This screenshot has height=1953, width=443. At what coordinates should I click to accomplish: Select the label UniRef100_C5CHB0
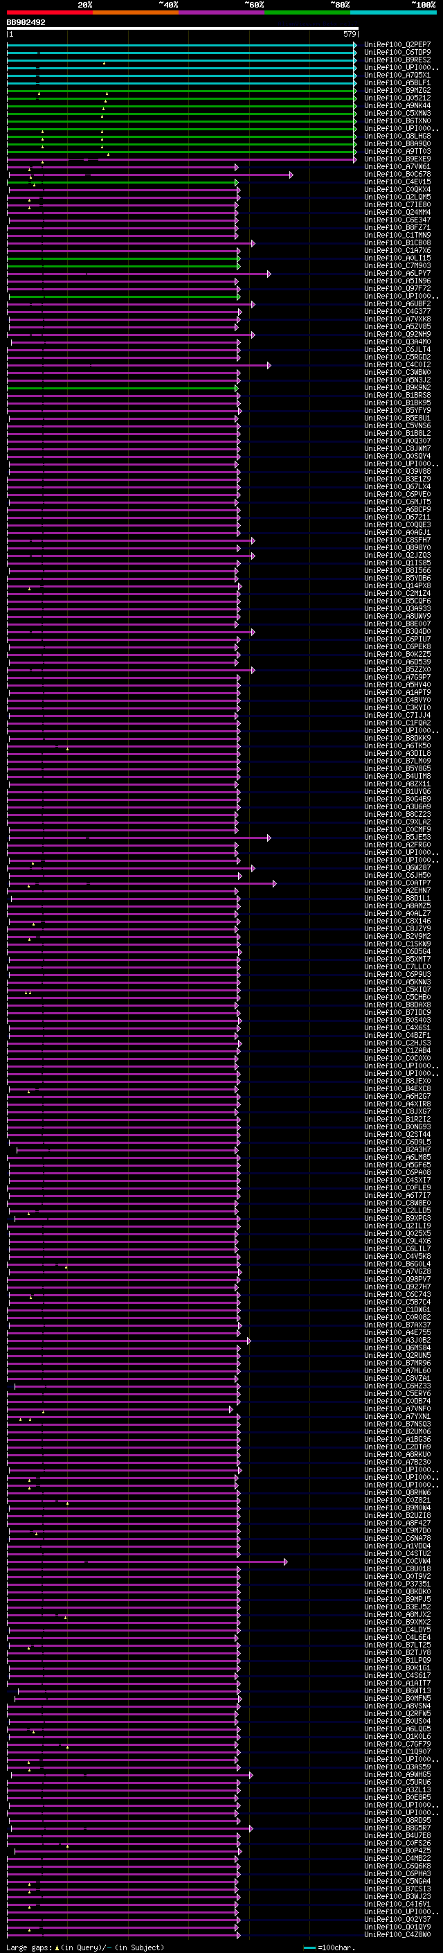click(397, 998)
